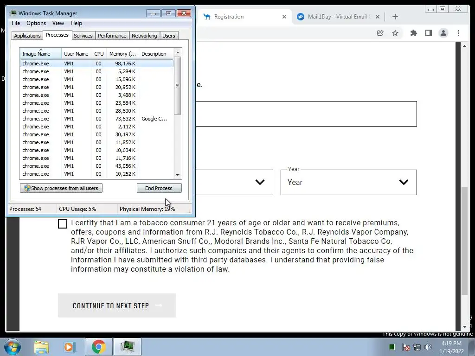Click the End Process button
The height and width of the screenshot is (356, 475).
click(159, 188)
